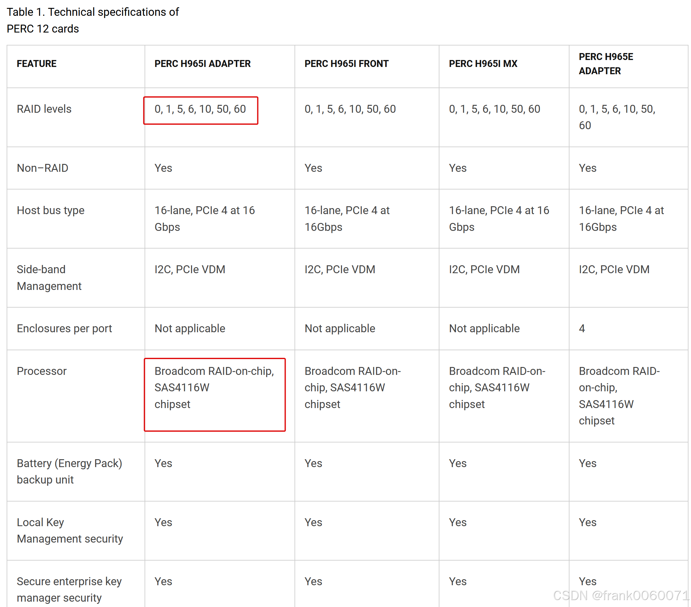This screenshot has height=607, width=691.
Task: Click the Non-RAID row label
Action: pyautogui.click(x=43, y=168)
